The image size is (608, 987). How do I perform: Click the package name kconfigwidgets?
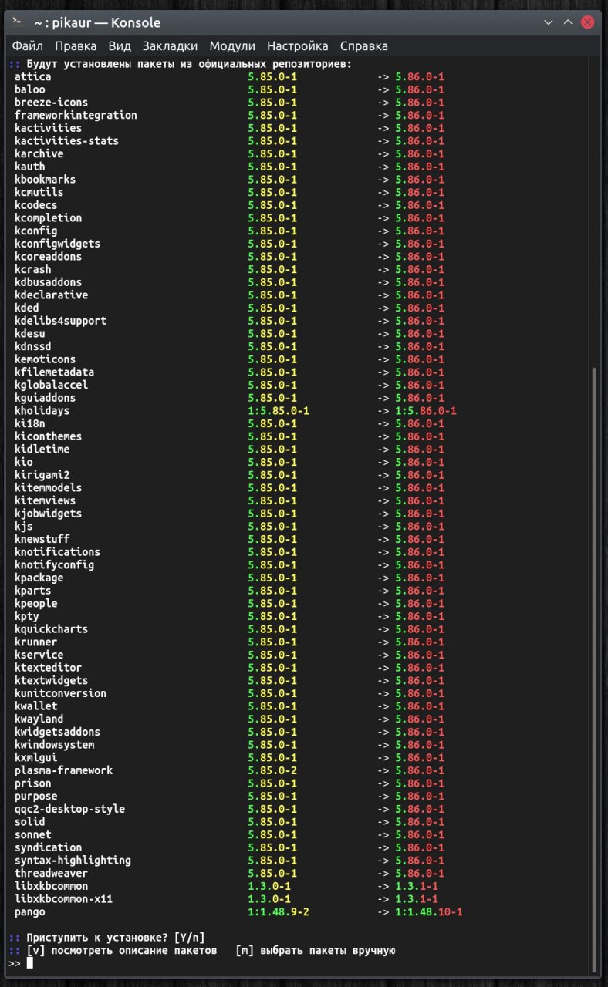57,244
